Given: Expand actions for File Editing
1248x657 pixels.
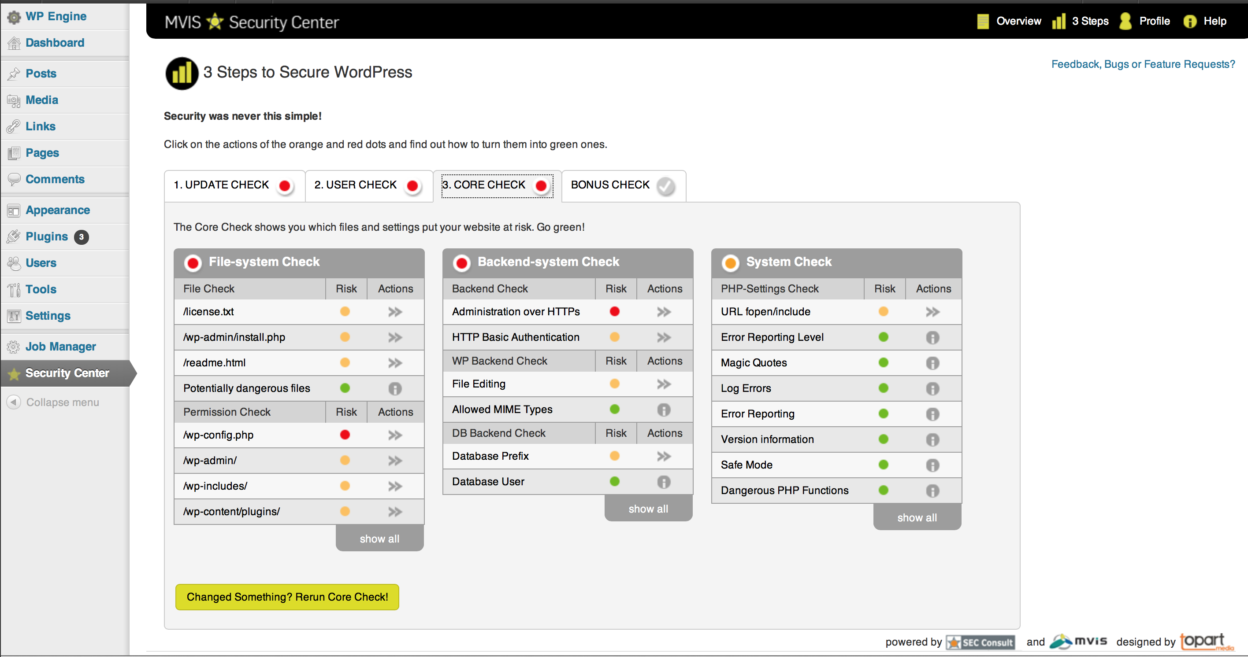Looking at the screenshot, I should coord(664,384).
